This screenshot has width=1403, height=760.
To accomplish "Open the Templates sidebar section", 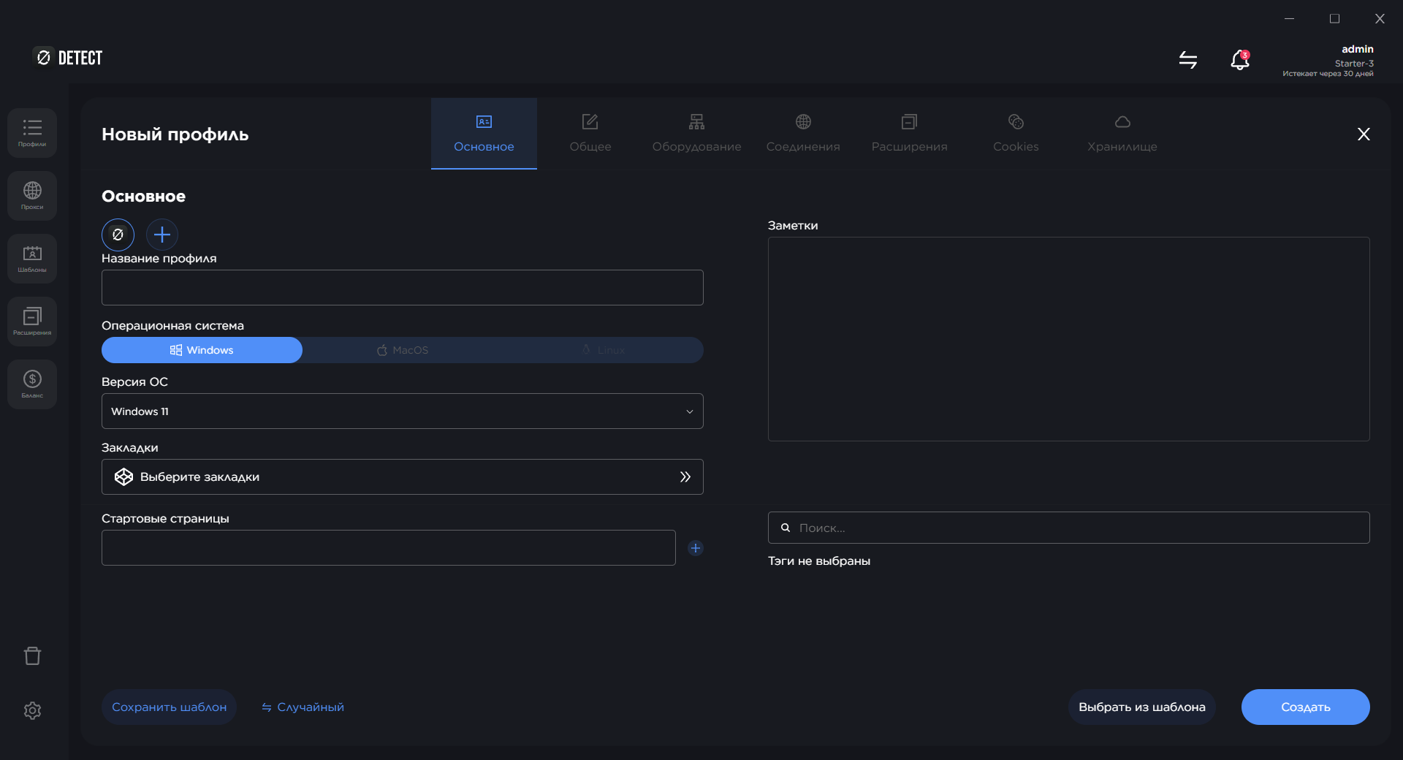I will 32,259.
